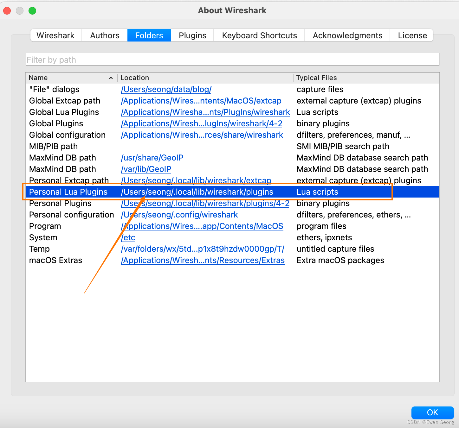Image resolution: width=459 pixels, height=428 pixels.
Task: Open the Personal Lua Plugins location link
Action: 197,192
